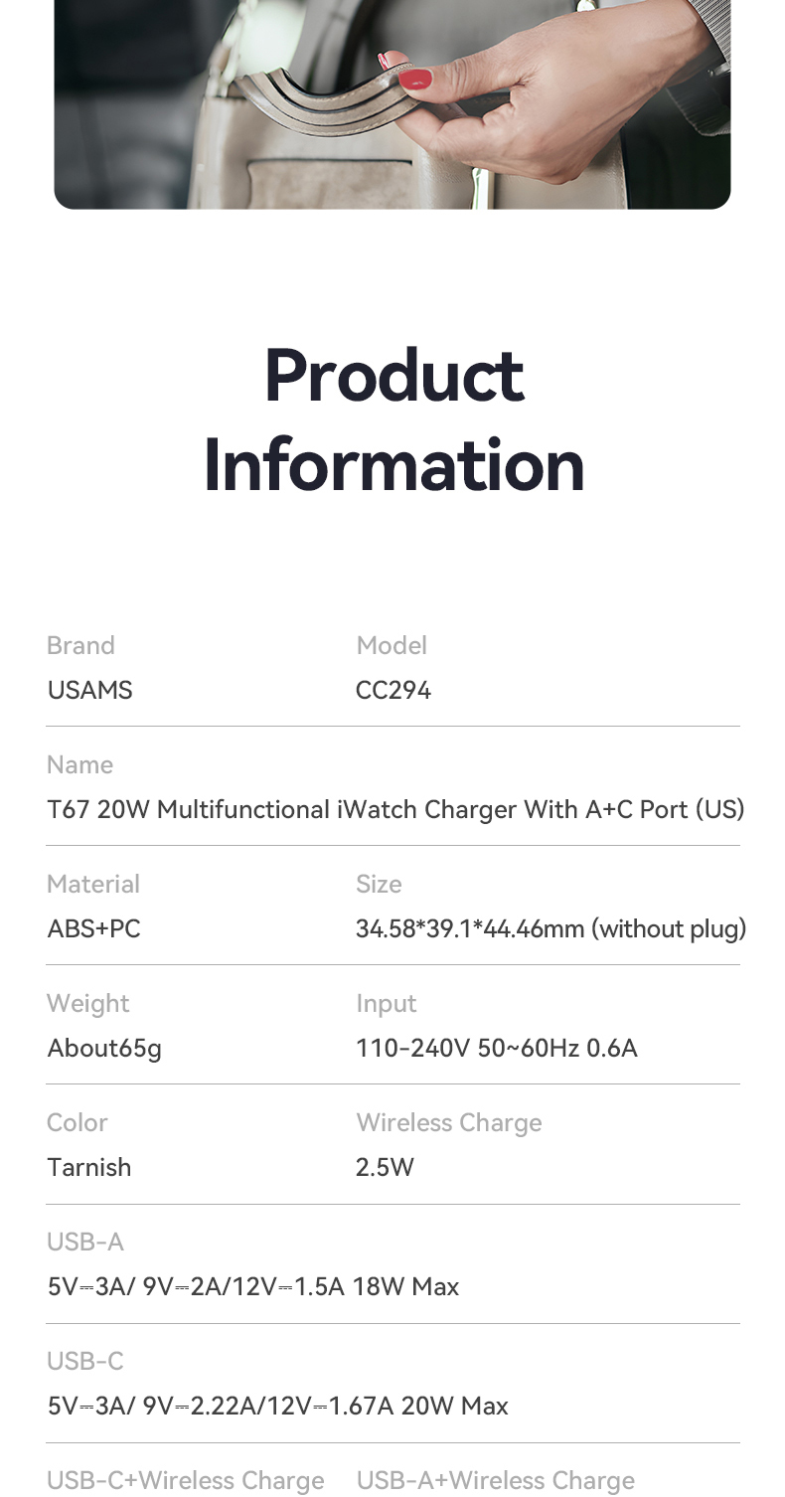The height and width of the screenshot is (1497, 785).
Task: Click the Wireless Charge label
Action: (449, 1123)
